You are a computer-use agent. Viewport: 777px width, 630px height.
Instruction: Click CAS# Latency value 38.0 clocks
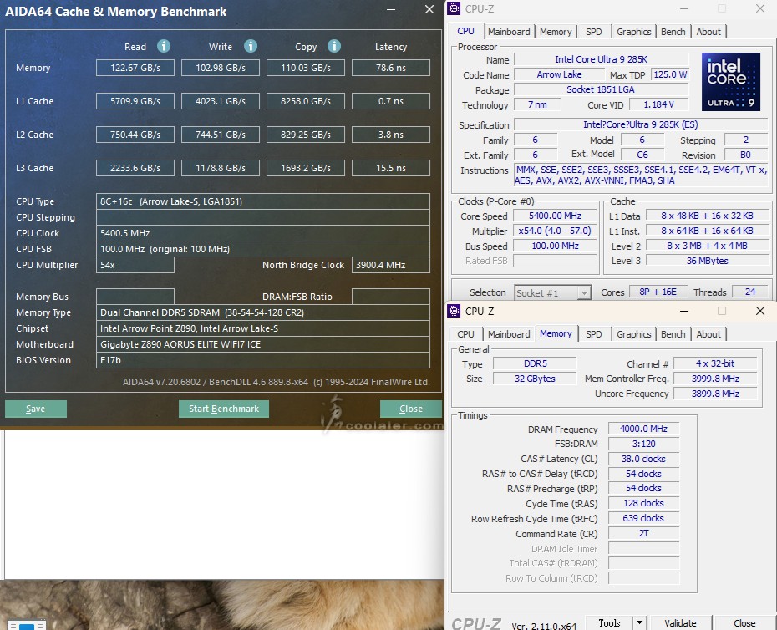click(643, 459)
